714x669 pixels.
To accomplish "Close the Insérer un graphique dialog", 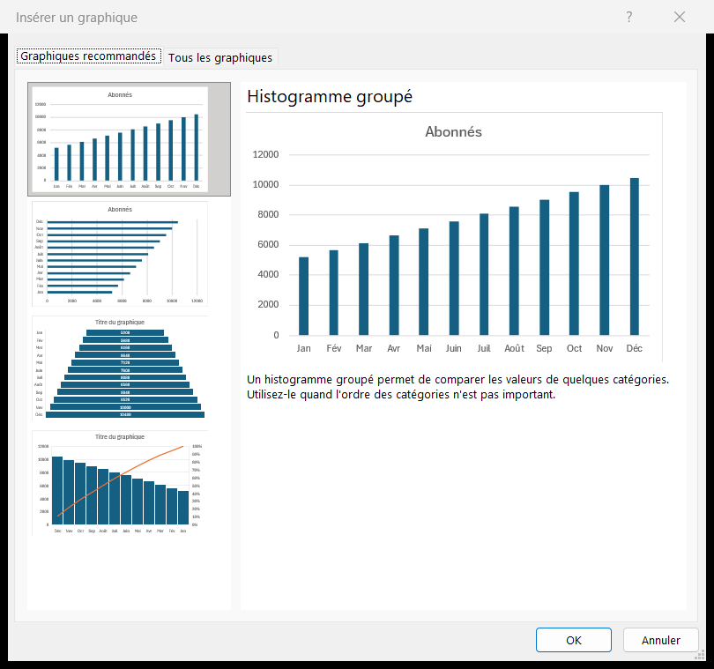I will (680, 17).
